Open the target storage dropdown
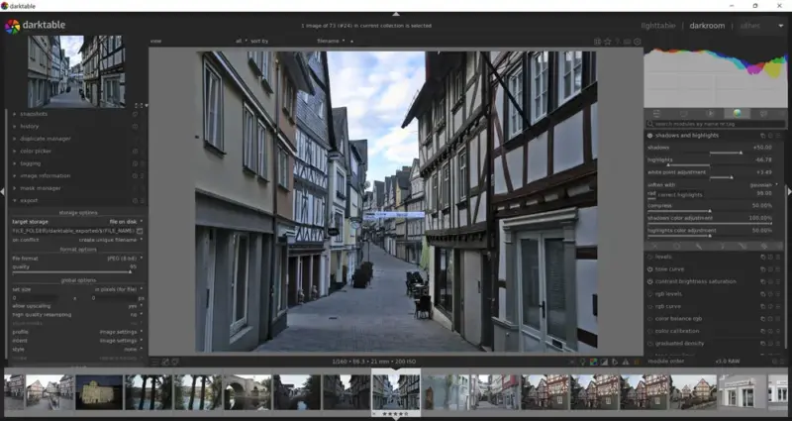 point(125,221)
